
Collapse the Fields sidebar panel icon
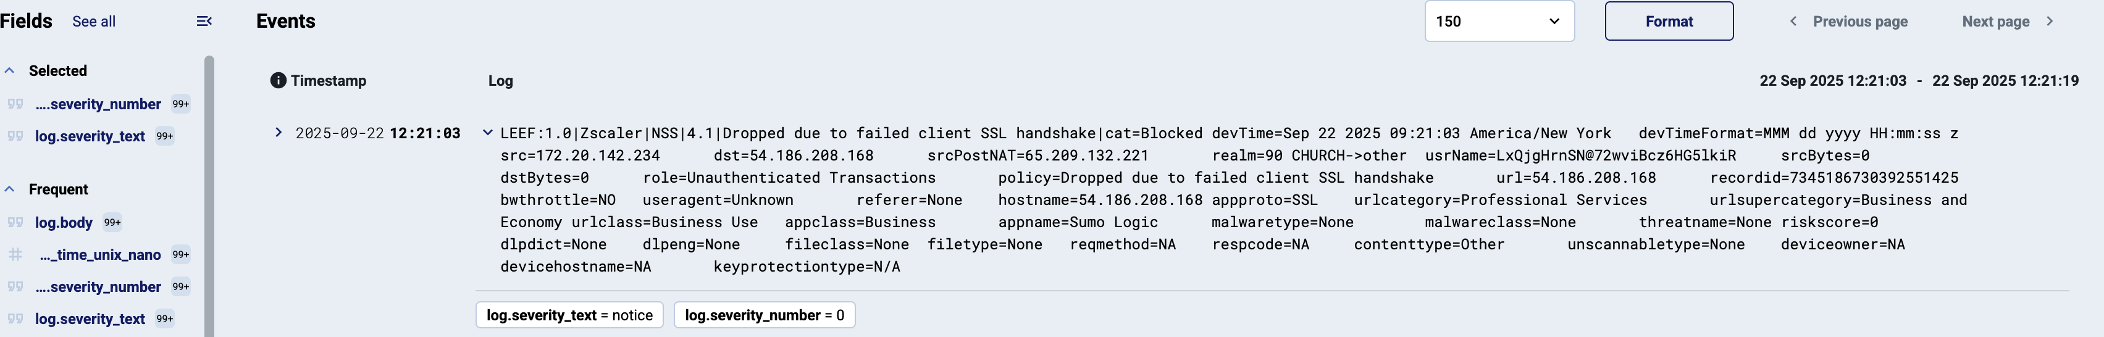pyautogui.click(x=204, y=21)
